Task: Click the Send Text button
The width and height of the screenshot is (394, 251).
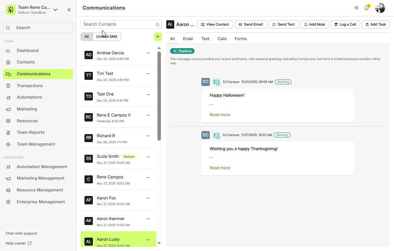Action: click(x=283, y=24)
